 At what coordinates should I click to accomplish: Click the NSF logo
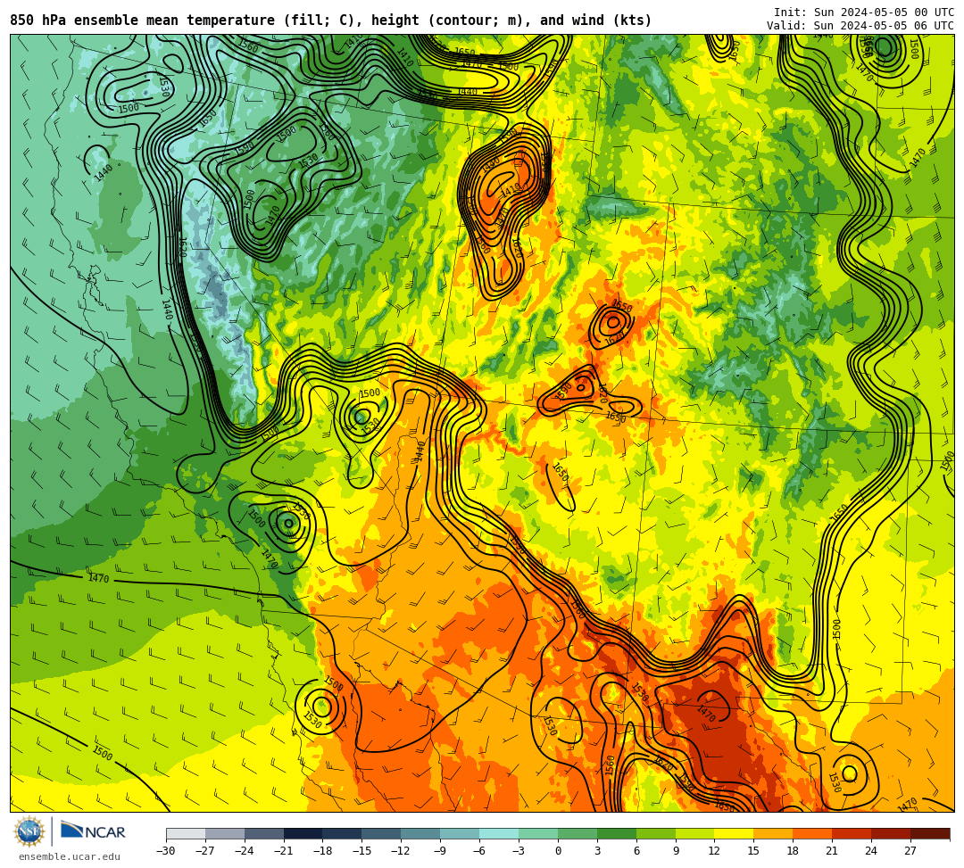[x=29, y=832]
